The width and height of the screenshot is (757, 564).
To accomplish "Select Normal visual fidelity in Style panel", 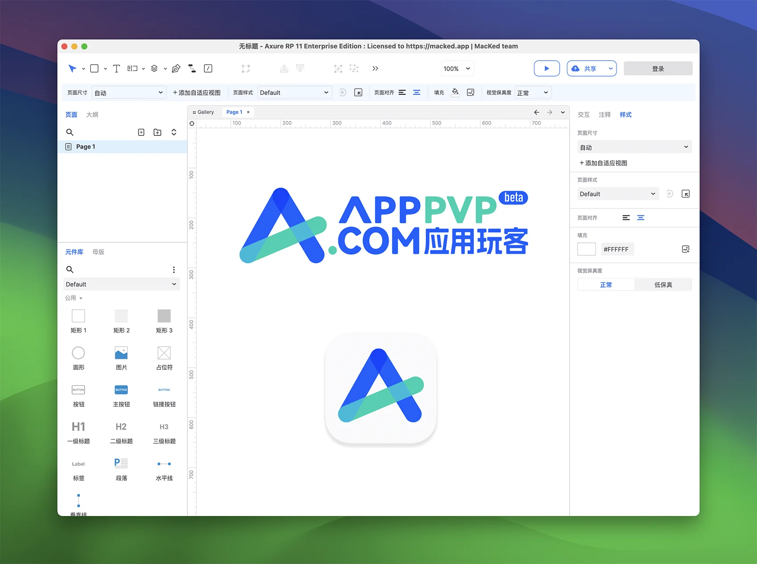I will (x=606, y=285).
